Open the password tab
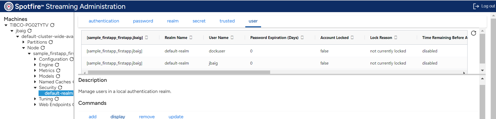Image resolution: width=496 pixels, height=119 pixels. (x=143, y=21)
